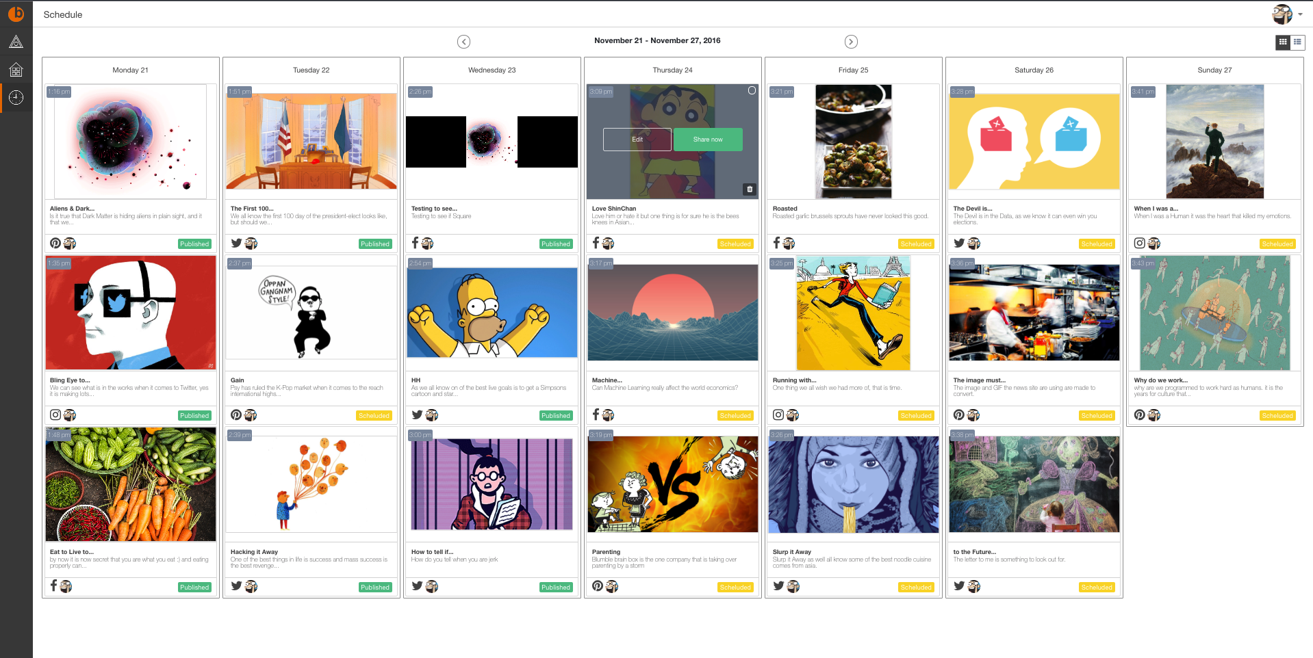Open the sunset grid thumbnail of the Machine post

[x=673, y=313]
